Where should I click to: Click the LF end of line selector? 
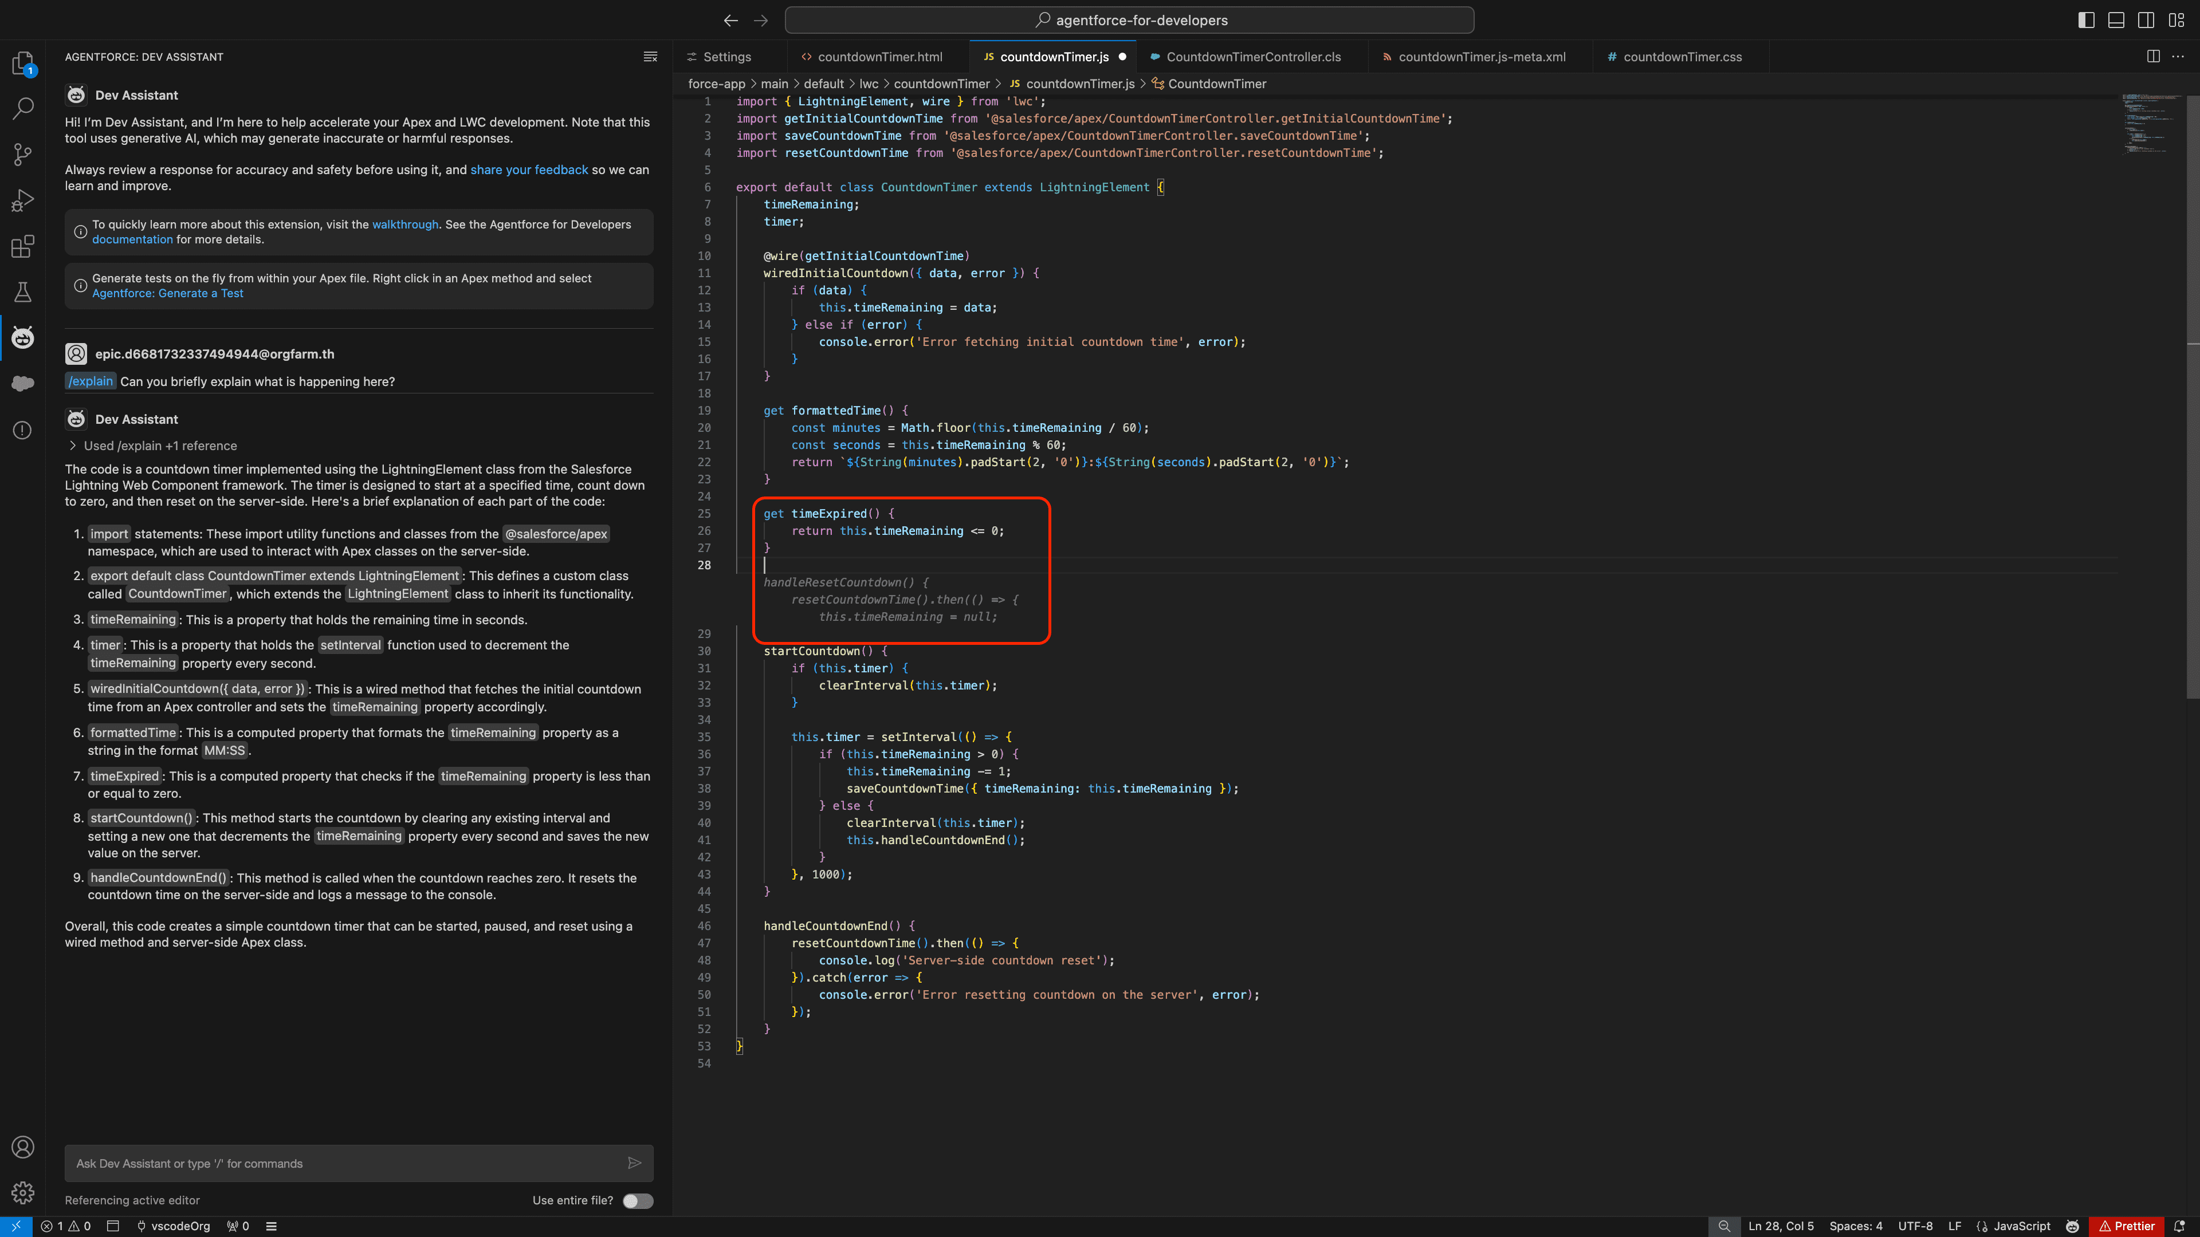coord(1954,1226)
